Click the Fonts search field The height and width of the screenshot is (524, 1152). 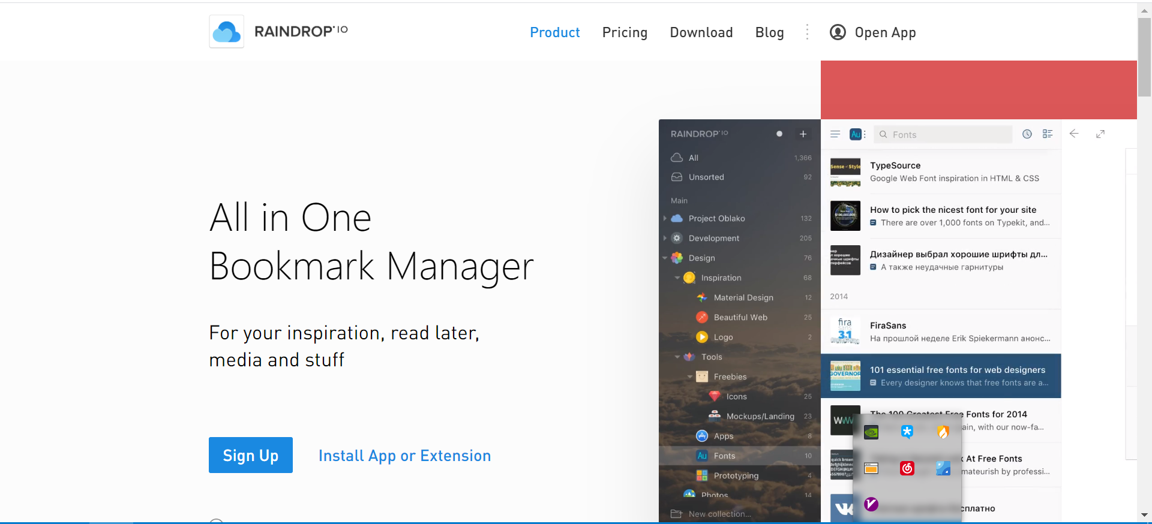click(943, 134)
